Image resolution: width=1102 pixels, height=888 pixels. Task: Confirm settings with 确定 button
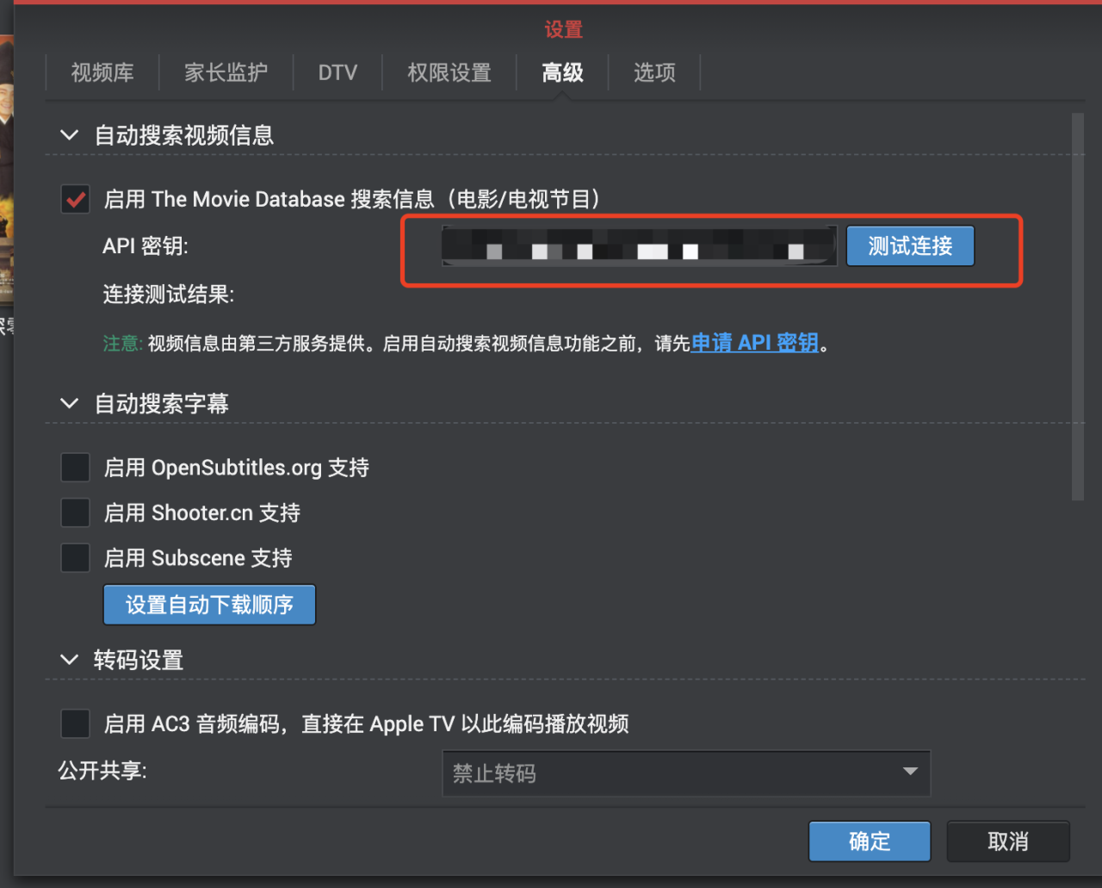click(x=869, y=841)
